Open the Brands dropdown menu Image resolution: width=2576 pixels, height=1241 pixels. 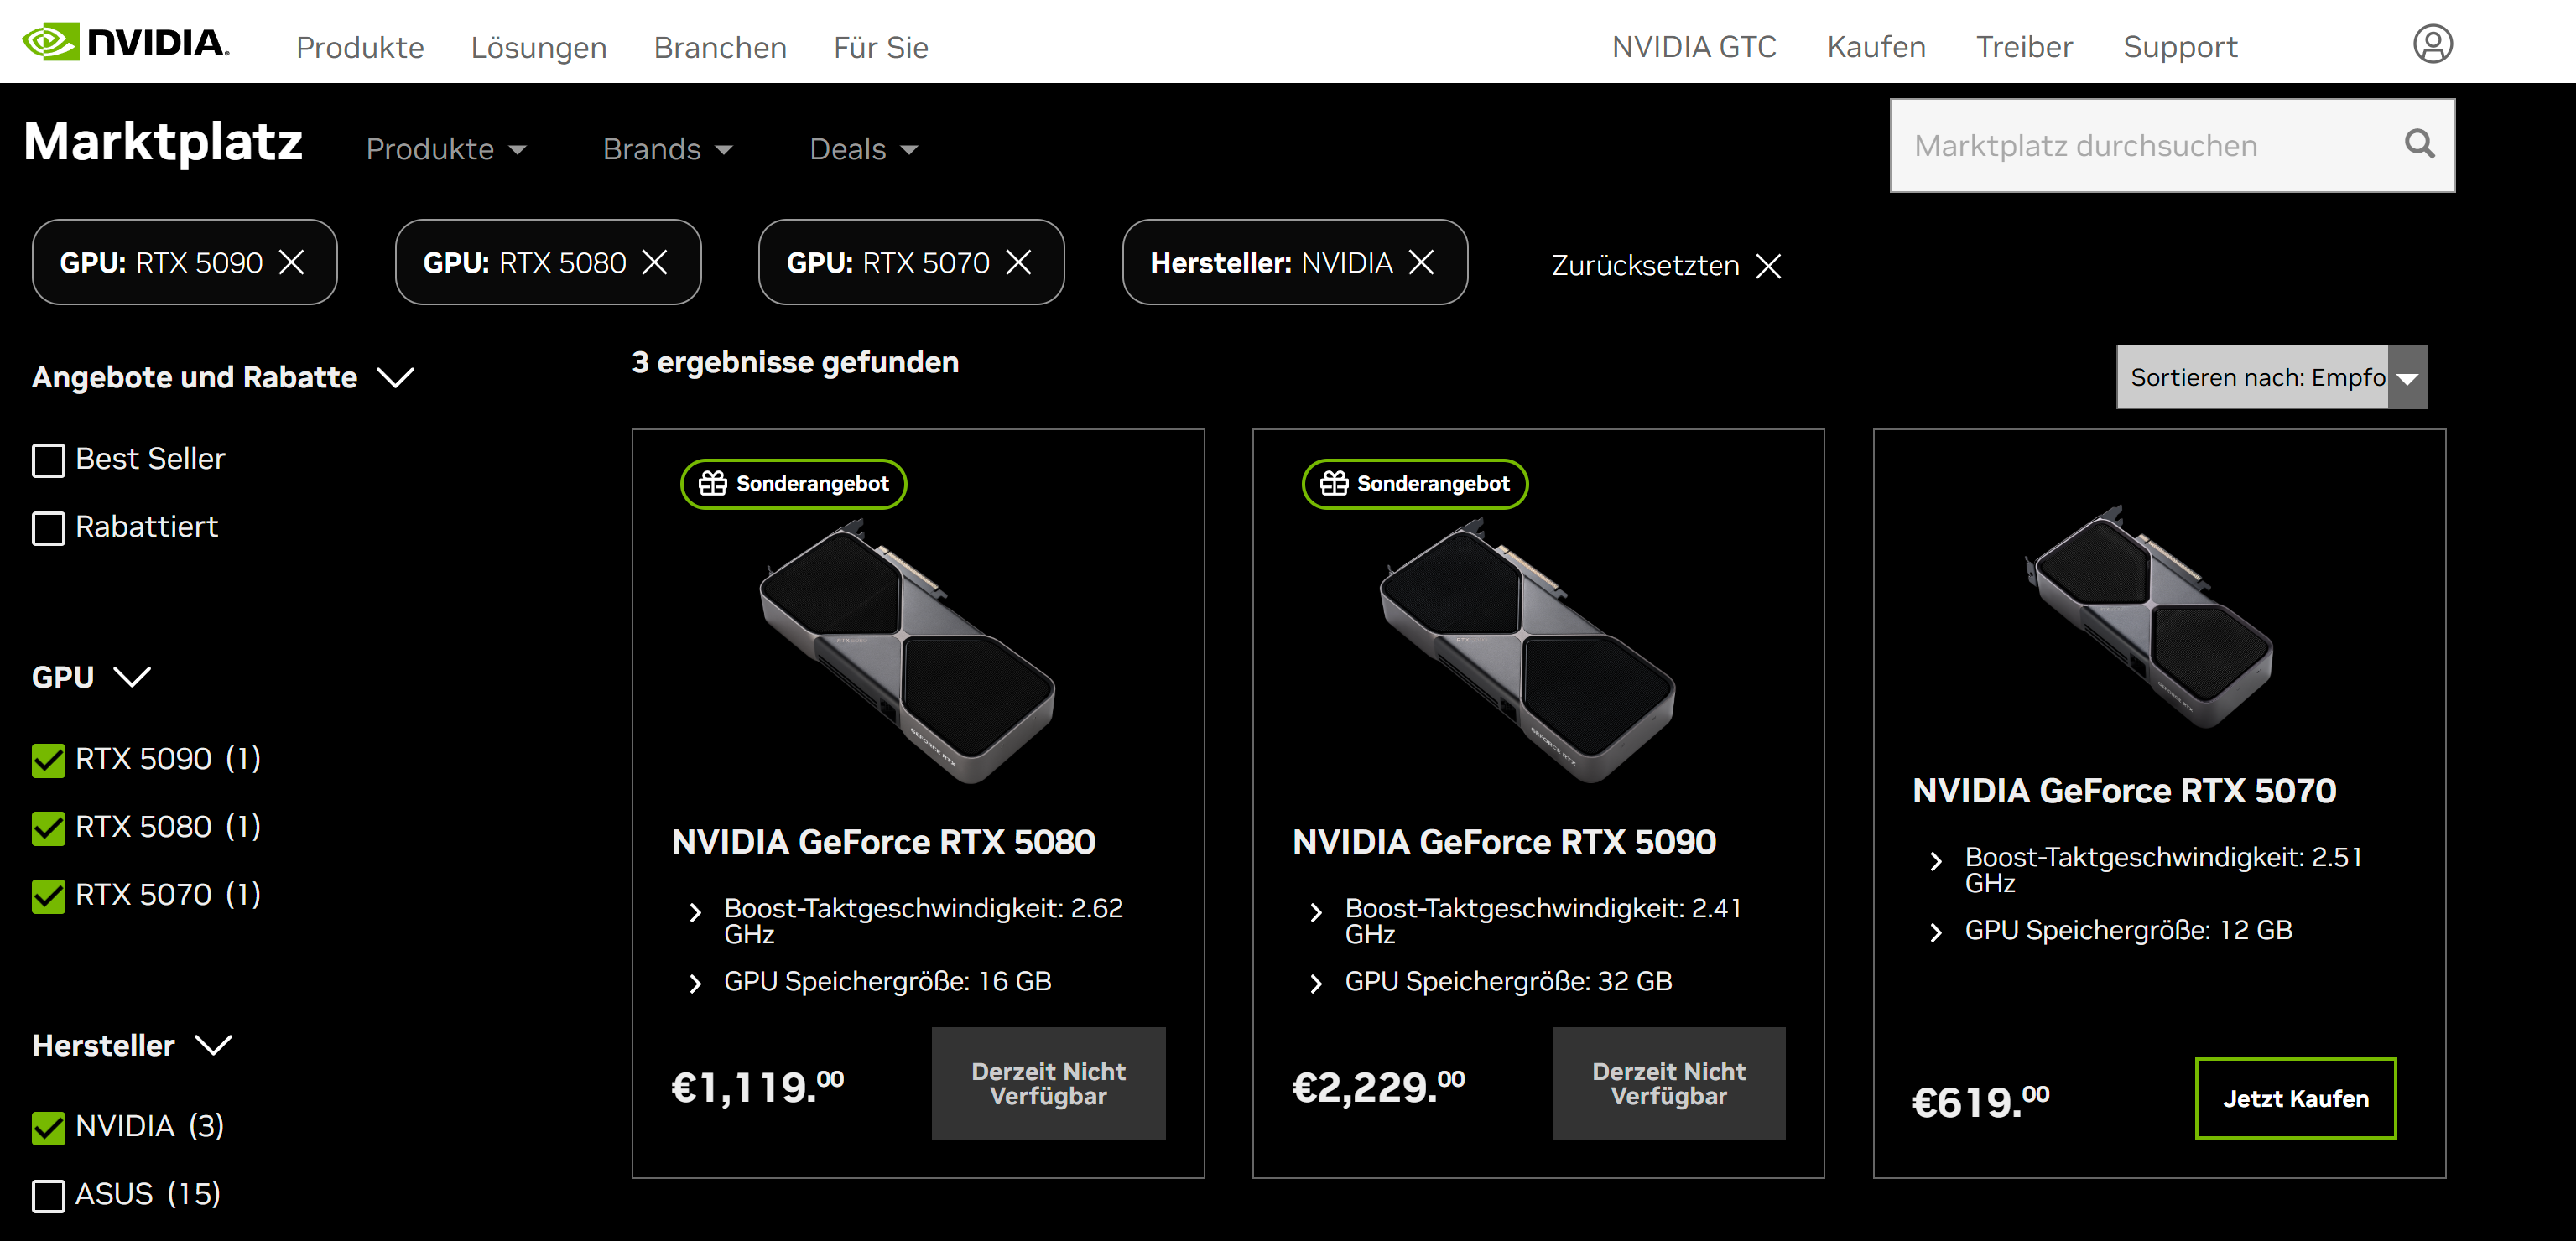click(x=667, y=149)
